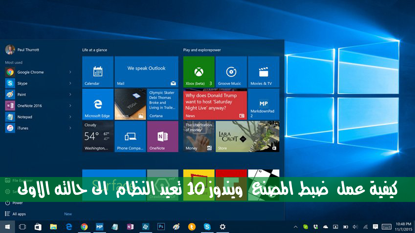Screen dimensions: 415x233
Task: Click the Paul Thurrott user account
Action: (x=22, y=50)
